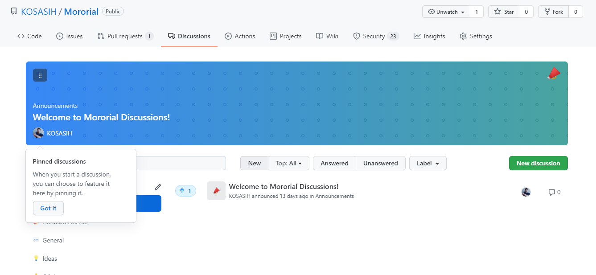Click the grip handle on pinned banner
Image resolution: width=596 pixels, height=275 pixels.
click(x=40, y=75)
